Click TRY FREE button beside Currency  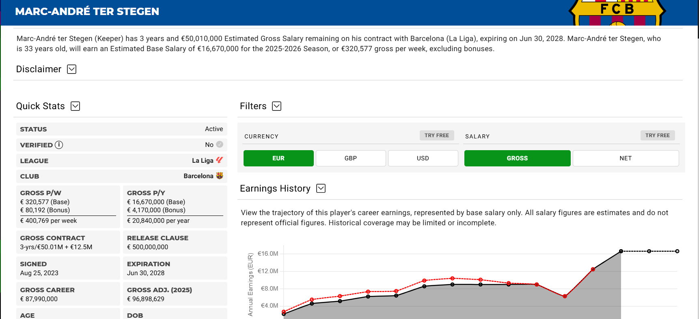437,136
